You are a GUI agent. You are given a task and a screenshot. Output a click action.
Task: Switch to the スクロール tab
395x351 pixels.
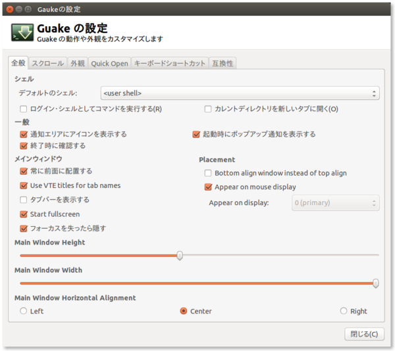(47, 63)
